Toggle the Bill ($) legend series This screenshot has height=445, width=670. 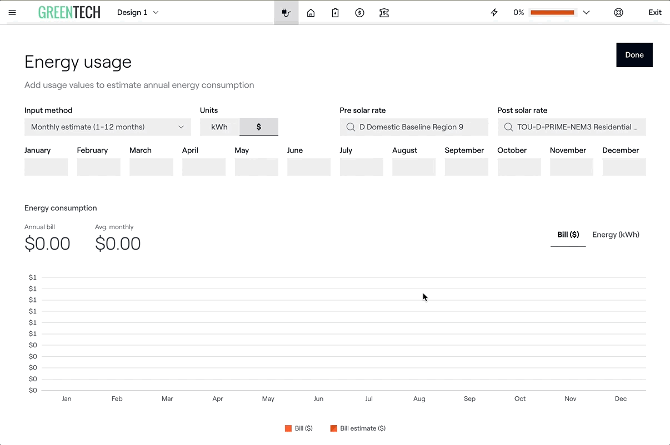[x=299, y=428]
